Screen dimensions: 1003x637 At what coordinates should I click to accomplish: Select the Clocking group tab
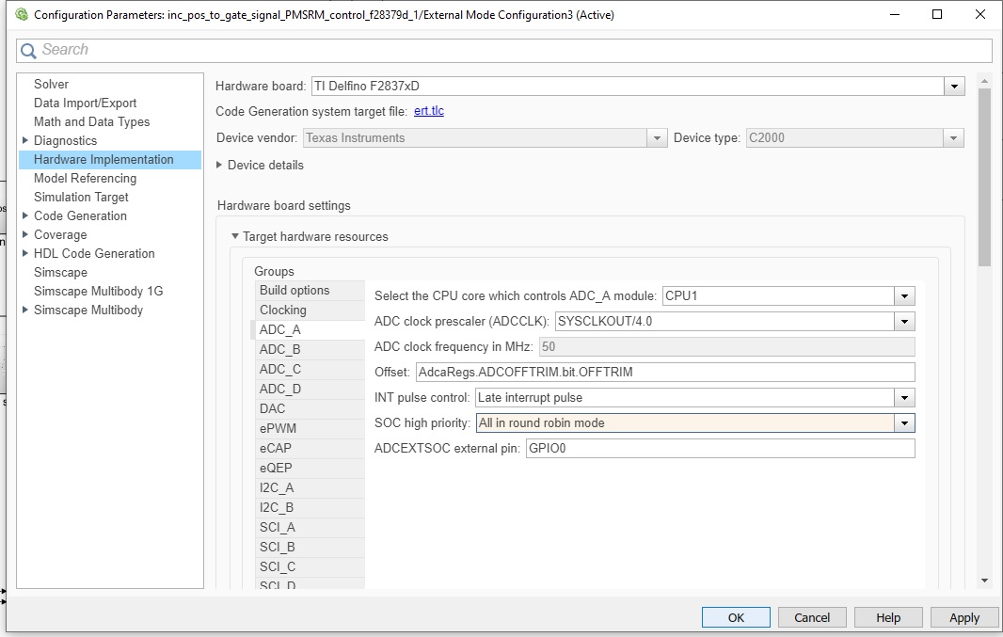282,311
